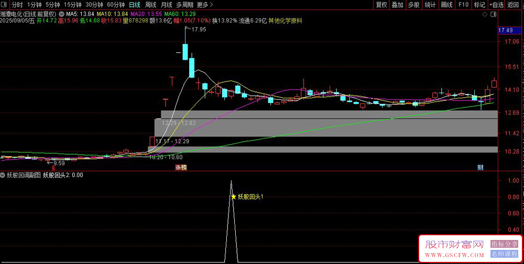
Task: Click the 妖股回头2: 0.00 indicator value
Action: click(63, 175)
